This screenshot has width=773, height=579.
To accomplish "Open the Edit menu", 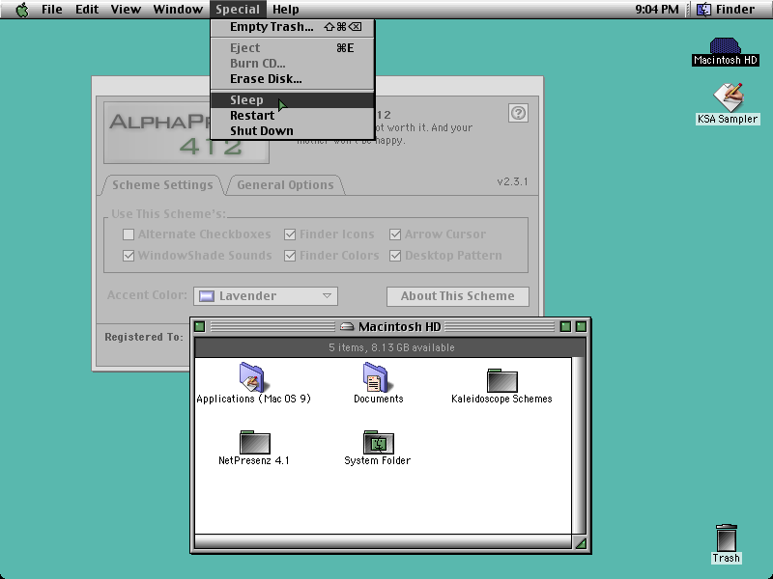I will (x=87, y=10).
